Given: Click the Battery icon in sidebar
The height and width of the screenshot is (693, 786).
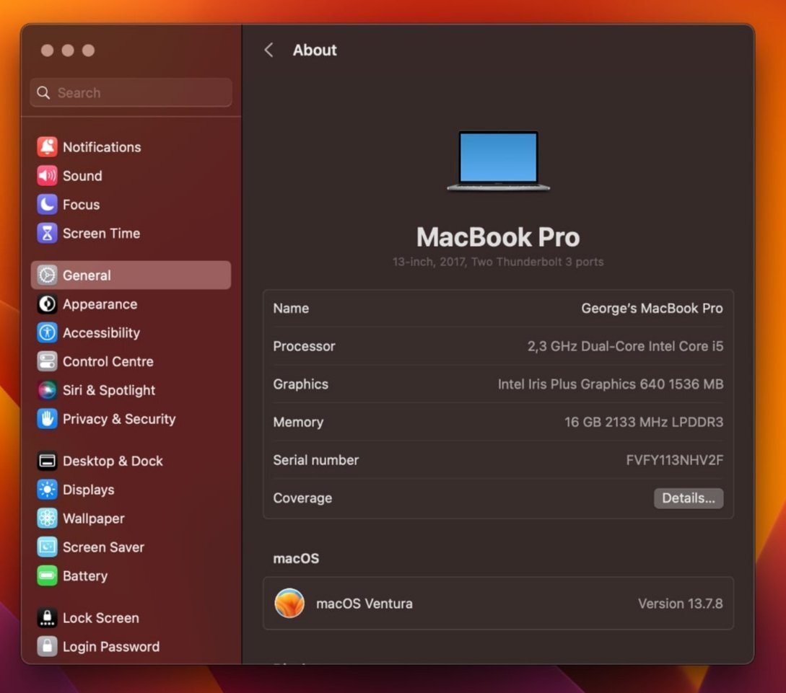Looking at the screenshot, I should (47, 576).
